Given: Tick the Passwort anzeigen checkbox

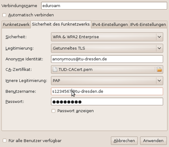Looking at the screenshot, I should (x=54, y=111).
